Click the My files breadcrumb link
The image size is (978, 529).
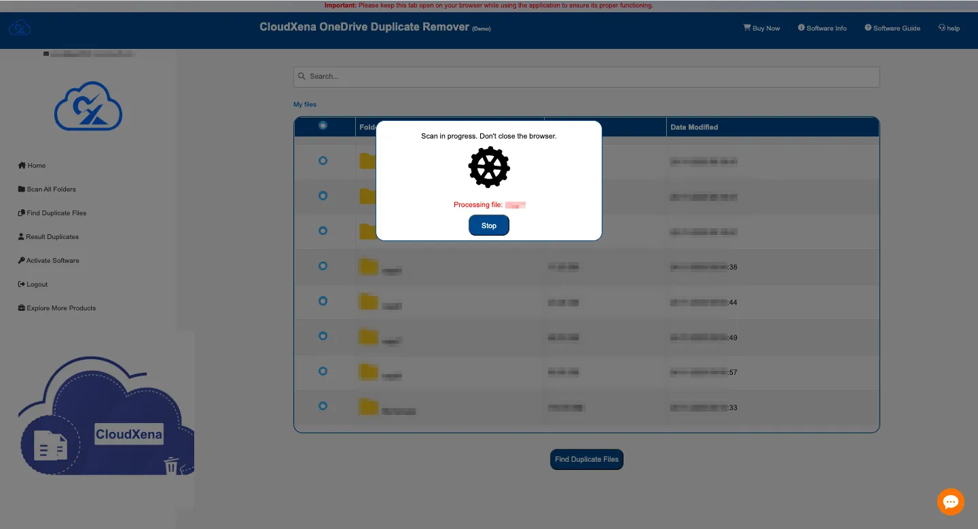tap(305, 105)
